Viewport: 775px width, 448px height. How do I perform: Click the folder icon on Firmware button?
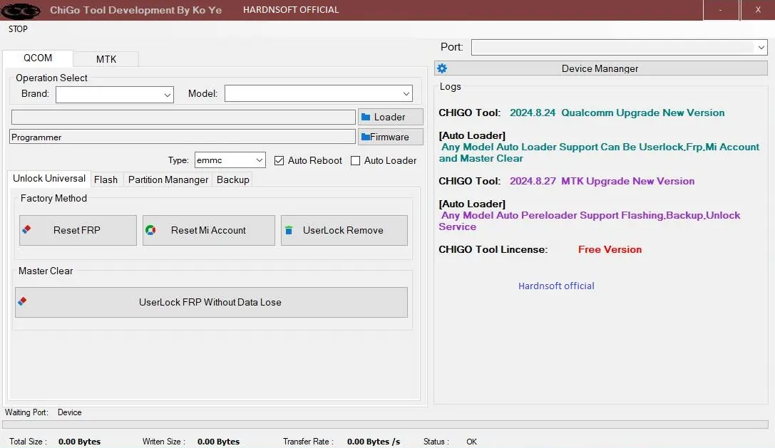click(x=366, y=137)
